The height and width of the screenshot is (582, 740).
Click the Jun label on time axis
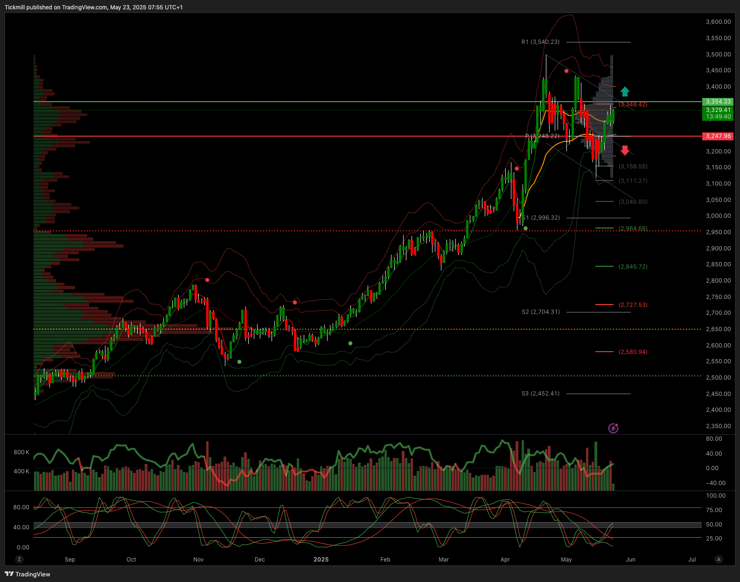coord(631,560)
